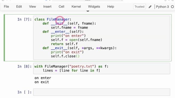175x98 pixels.
Task: Open the File menu
Action: pos(6,7)
